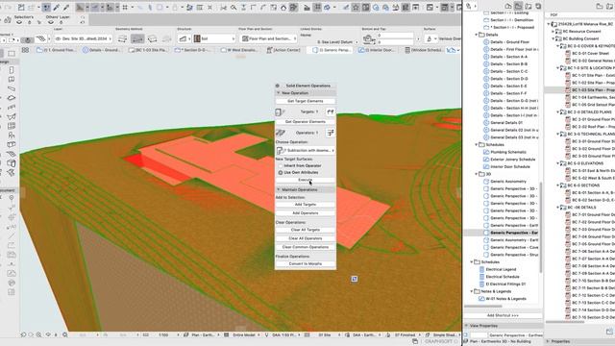Click the grid snap icon in toolbar
The height and width of the screenshot is (346, 615).
[x=125, y=7]
